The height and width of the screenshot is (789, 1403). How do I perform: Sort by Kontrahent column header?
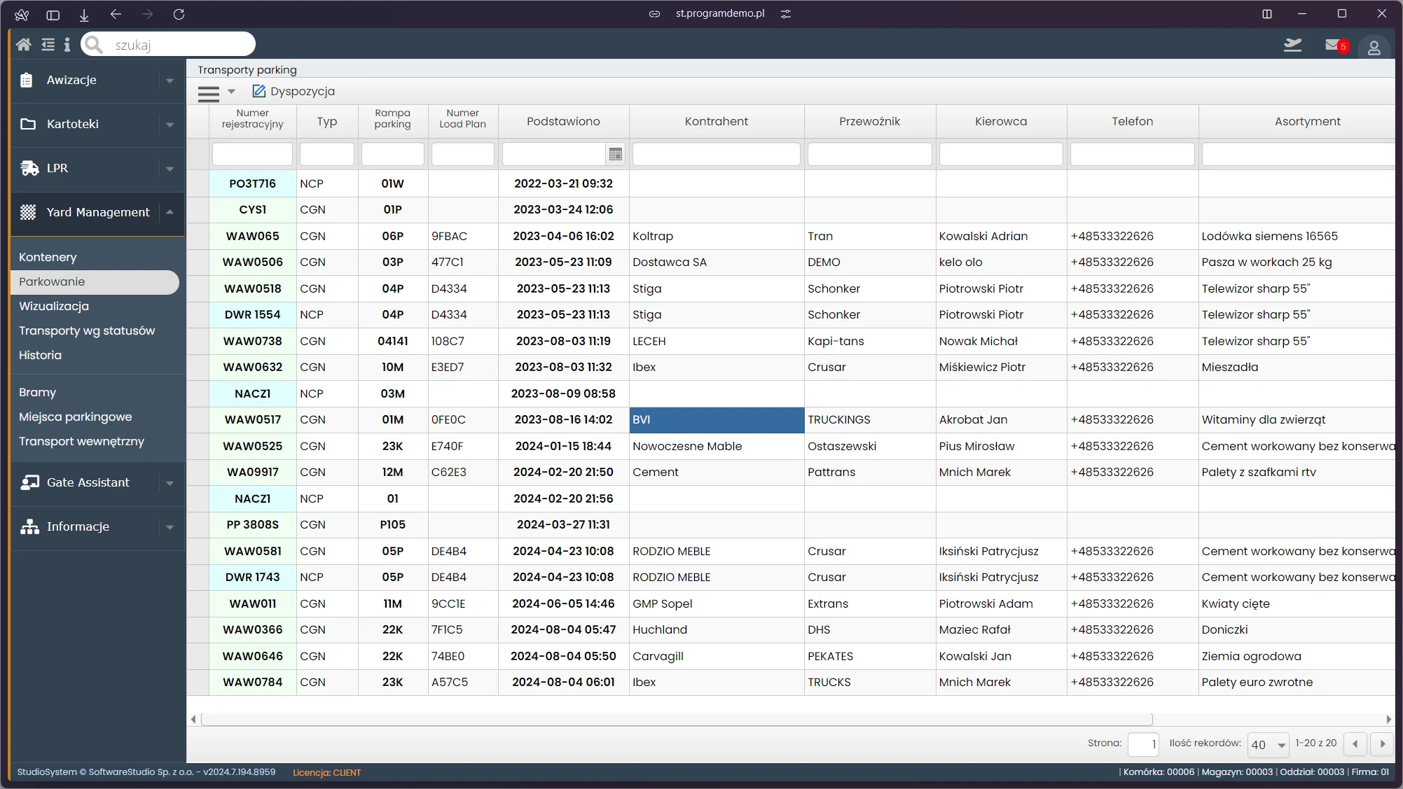click(716, 121)
